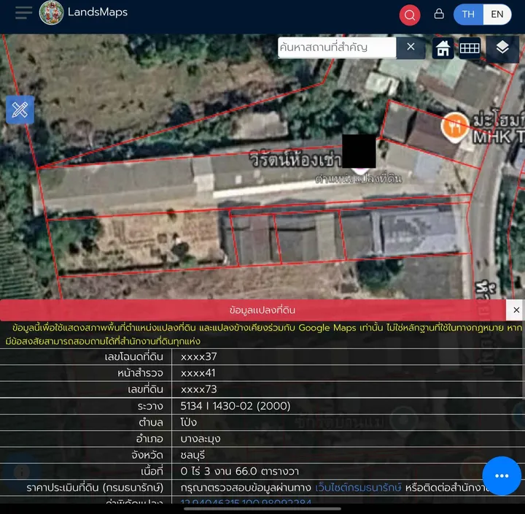Click the district value บางละมุง
Image resolution: width=525 pixels, height=514 pixels.
(201, 439)
